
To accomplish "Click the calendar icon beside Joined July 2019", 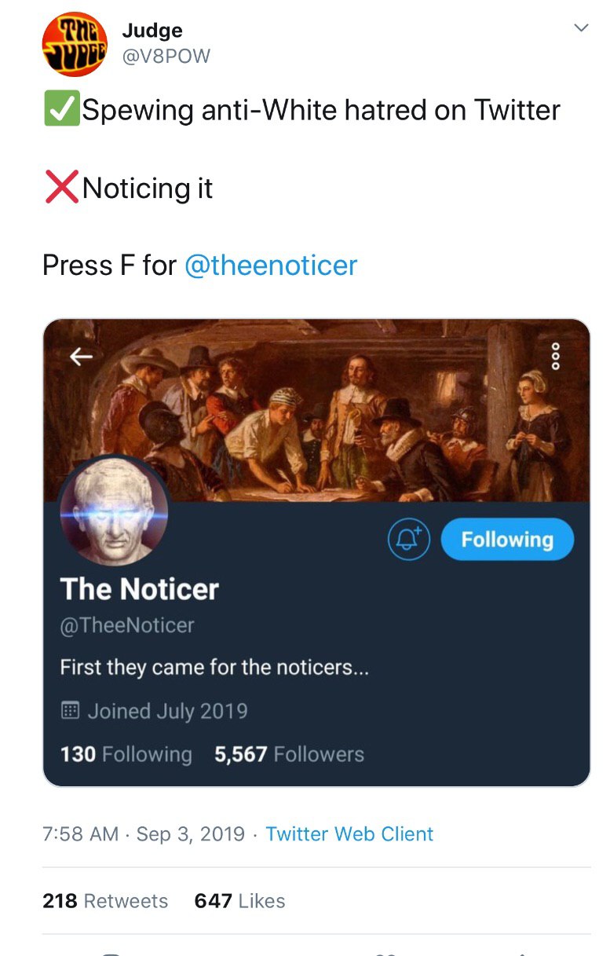I will [x=71, y=711].
